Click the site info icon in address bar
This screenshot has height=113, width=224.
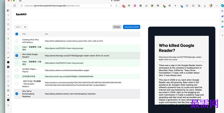(22, 6)
